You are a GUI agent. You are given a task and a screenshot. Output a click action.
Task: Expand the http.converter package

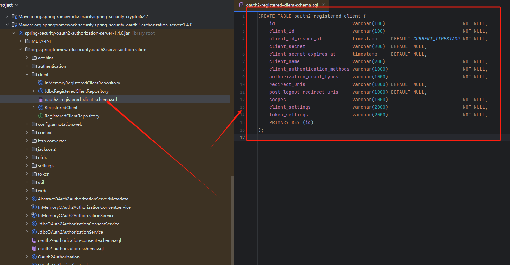point(27,141)
